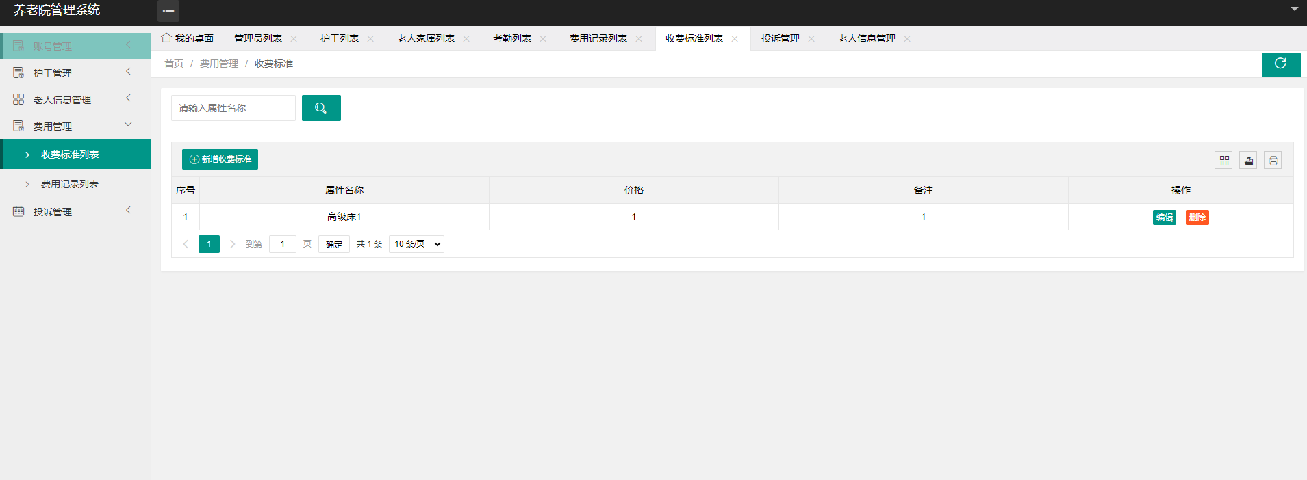Image resolution: width=1307 pixels, height=480 pixels.
Task: Click the 属性名称 column header
Action: coord(344,190)
